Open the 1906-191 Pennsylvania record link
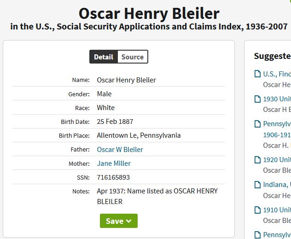Viewport: 291px width, 239px height. 277,135
